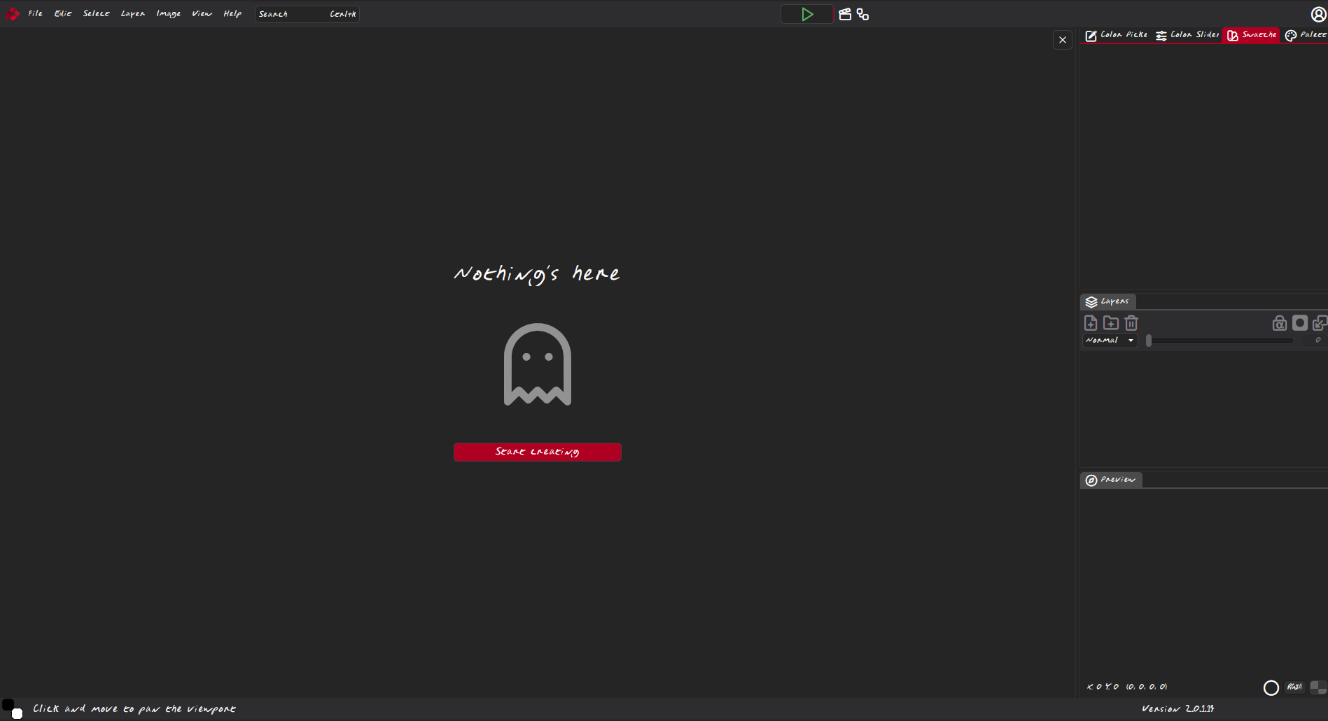Switch to the Color Sliders tab
Screen dimensions: 1328x721
click(1187, 35)
